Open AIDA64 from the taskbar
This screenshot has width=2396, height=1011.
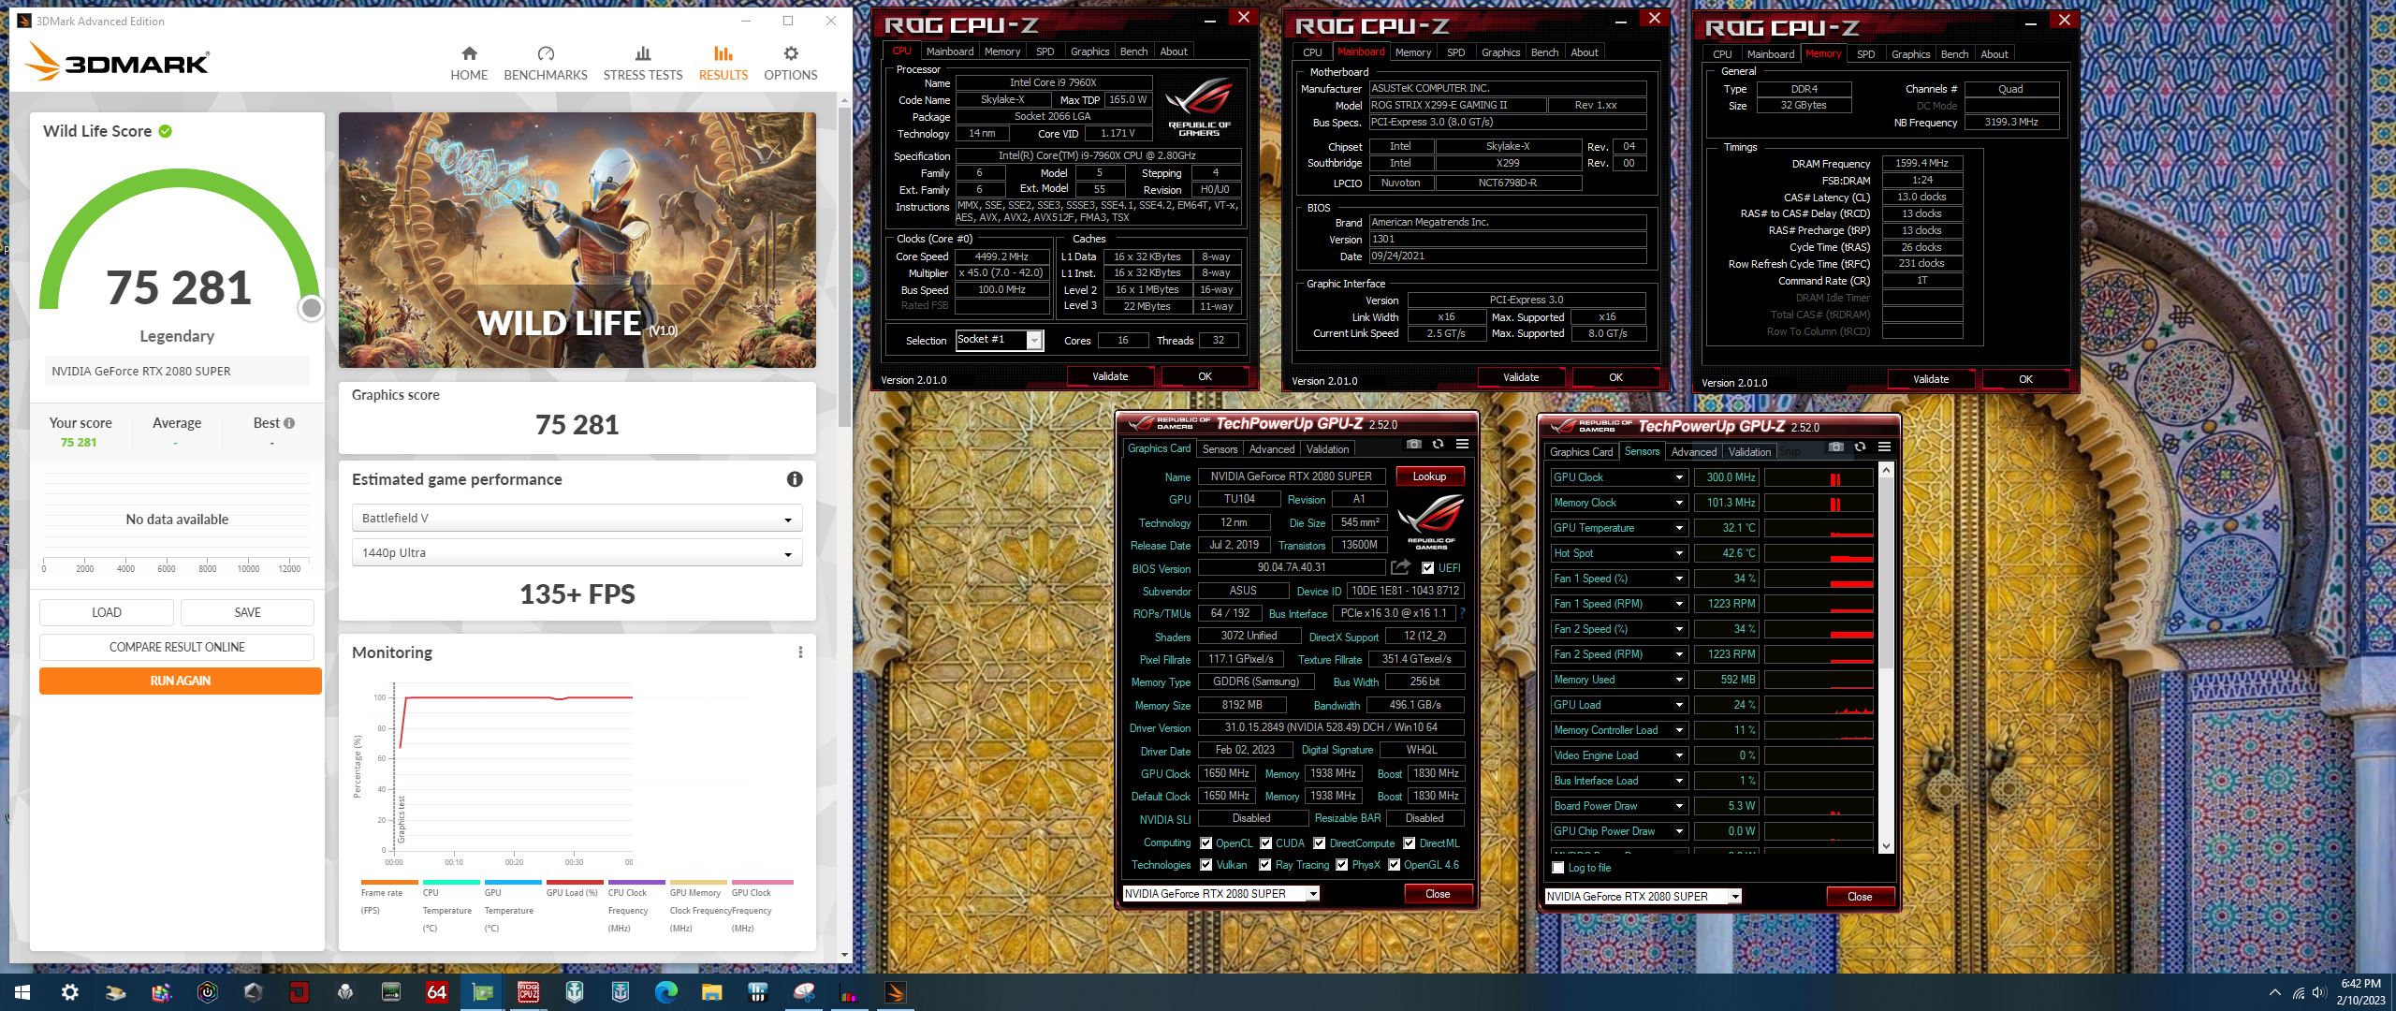coord(437,992)
